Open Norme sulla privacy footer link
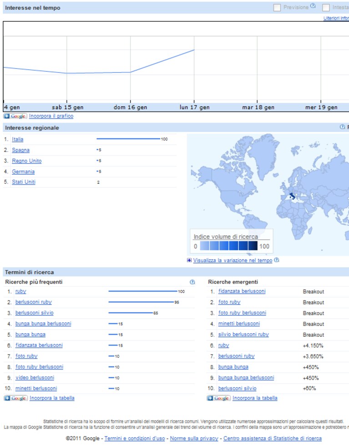The image size is (349, 447). point(194,439)
